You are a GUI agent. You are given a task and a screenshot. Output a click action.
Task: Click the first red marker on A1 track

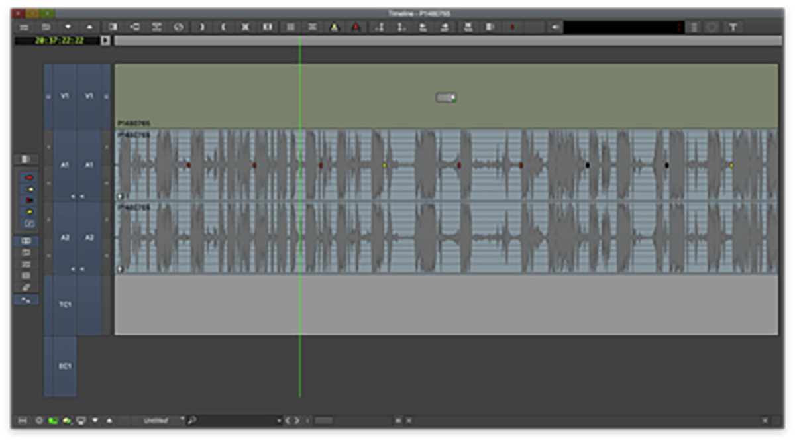(189, 165)
